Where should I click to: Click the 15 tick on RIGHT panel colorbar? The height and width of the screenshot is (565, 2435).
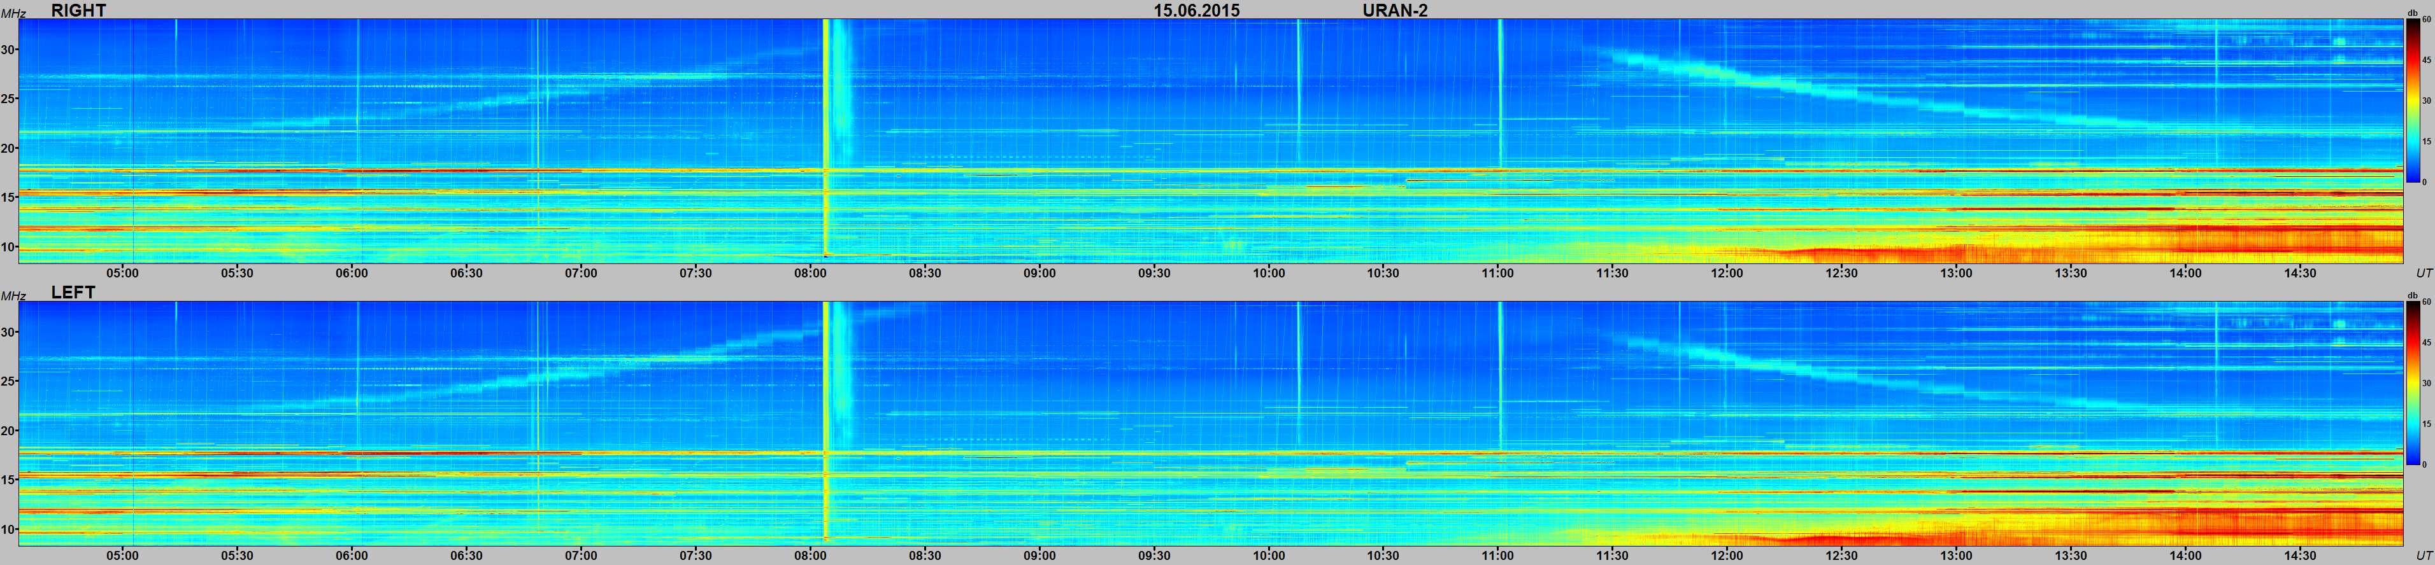coord(2425,141)
